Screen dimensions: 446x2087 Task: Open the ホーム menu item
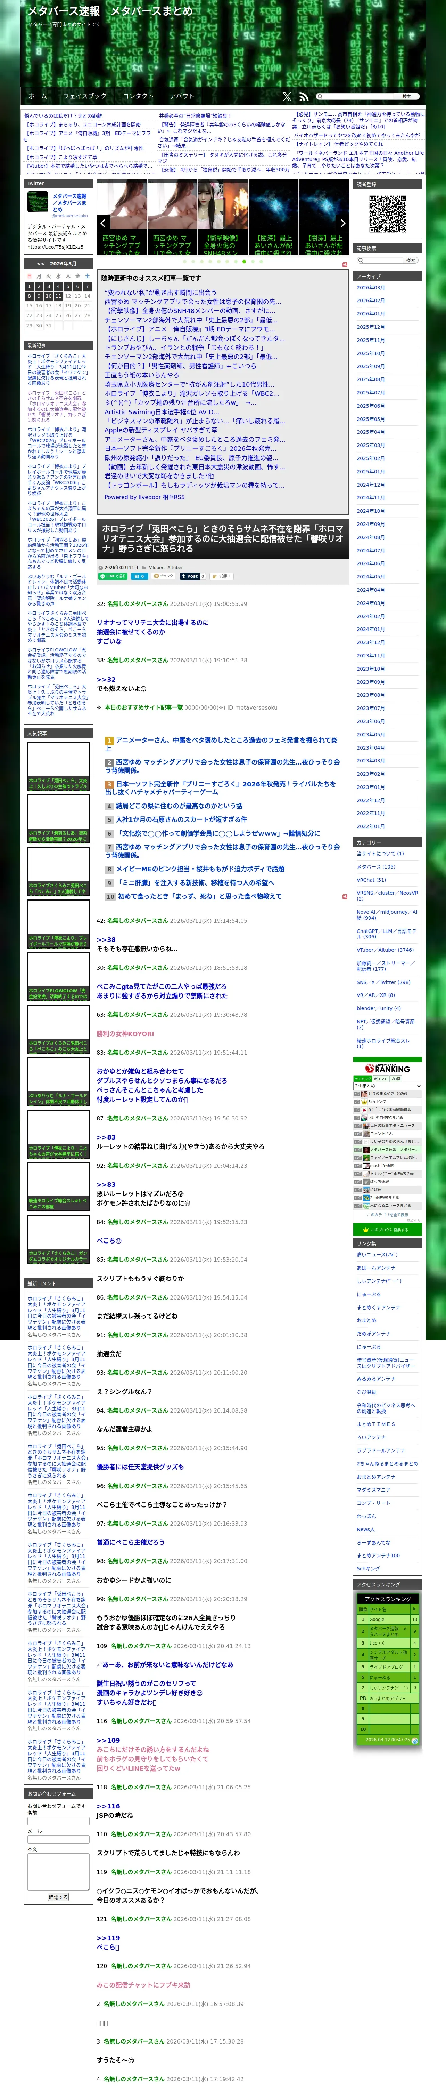pos(37,96)
